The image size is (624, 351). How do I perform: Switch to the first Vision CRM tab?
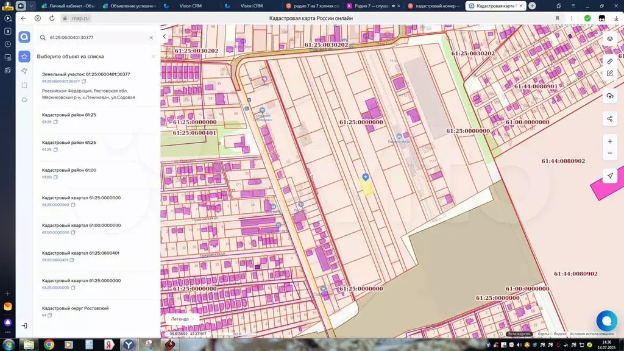tap(186, 5)
